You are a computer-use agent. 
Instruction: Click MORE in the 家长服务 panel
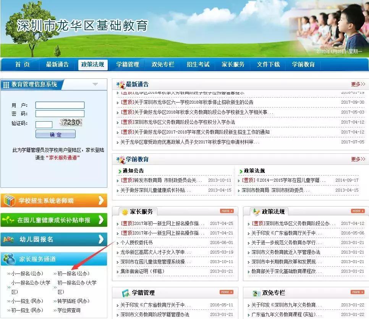tap(227, 210)
